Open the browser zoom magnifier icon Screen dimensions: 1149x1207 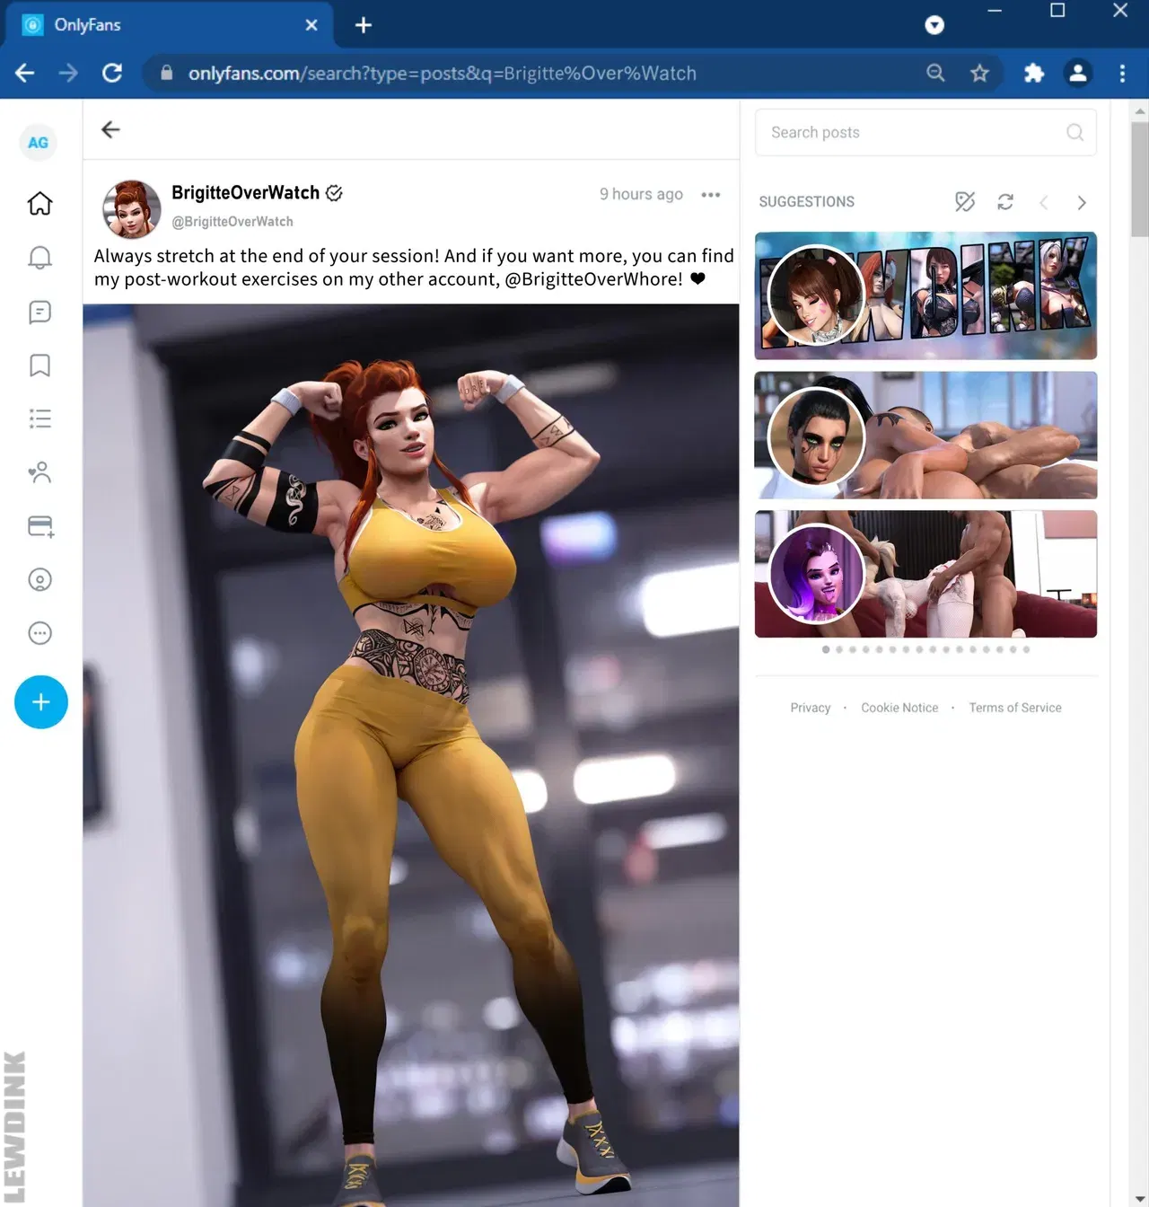pyautogui.click(x=935, y=73)
